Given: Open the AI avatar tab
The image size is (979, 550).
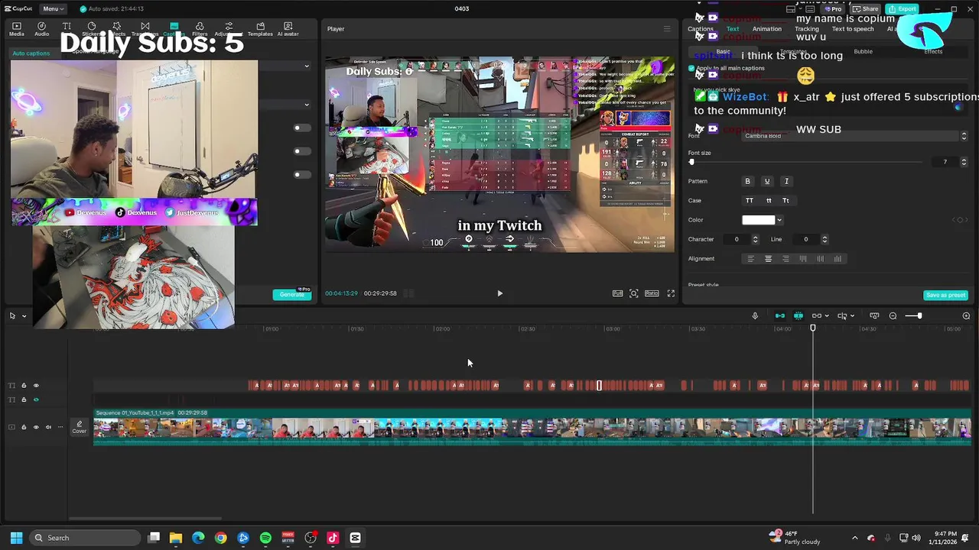Looking at the screenshot, I should 288,29.
